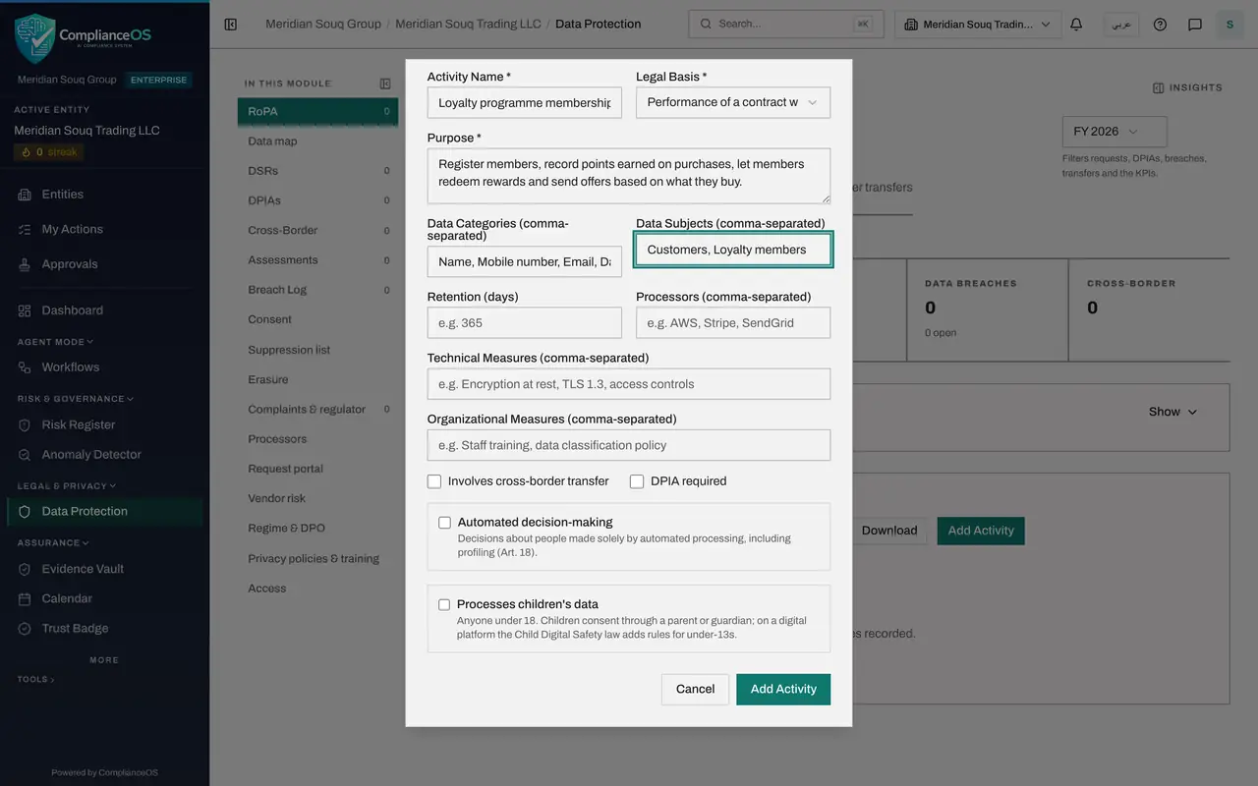Viewport: 1258px width, 786px height.
Task: Open the Legal Basis dropdown
Action: click(x=733, y=102)
